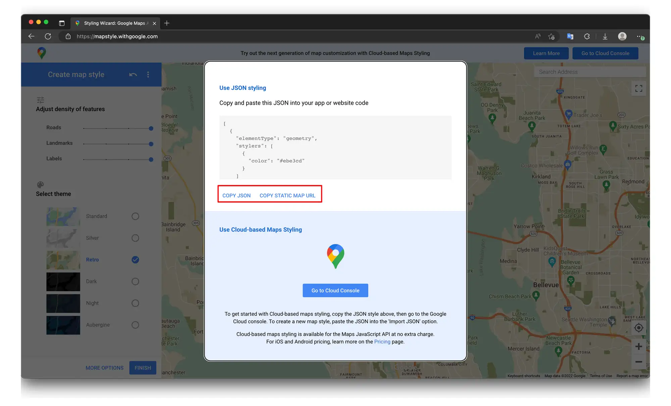
Task: Toggle the map fullscreen view
Action: [x=638, y=88]
